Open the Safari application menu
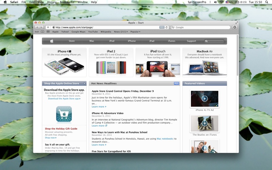272x170 pixels. click(14, 2)
